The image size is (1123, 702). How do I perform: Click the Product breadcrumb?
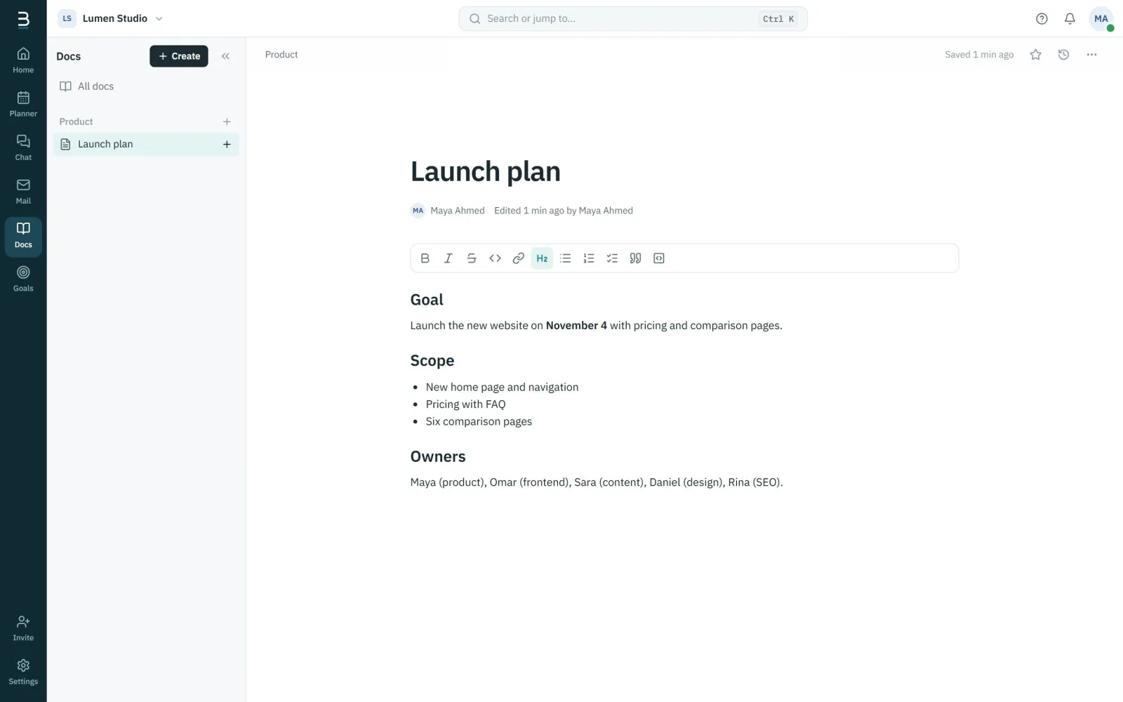coord(281,55)
